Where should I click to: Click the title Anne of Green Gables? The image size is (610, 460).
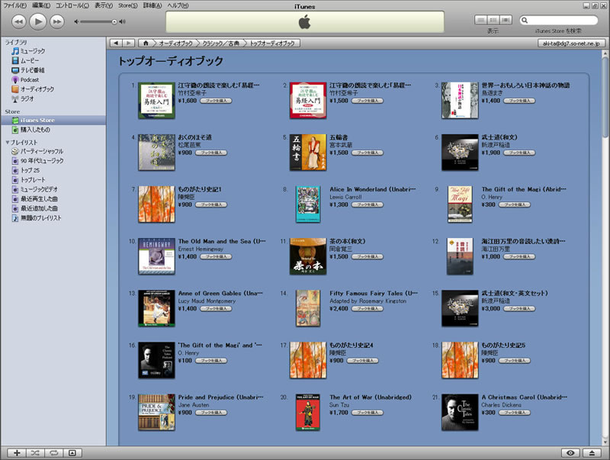pyautogui.click(x=220, y=294)
